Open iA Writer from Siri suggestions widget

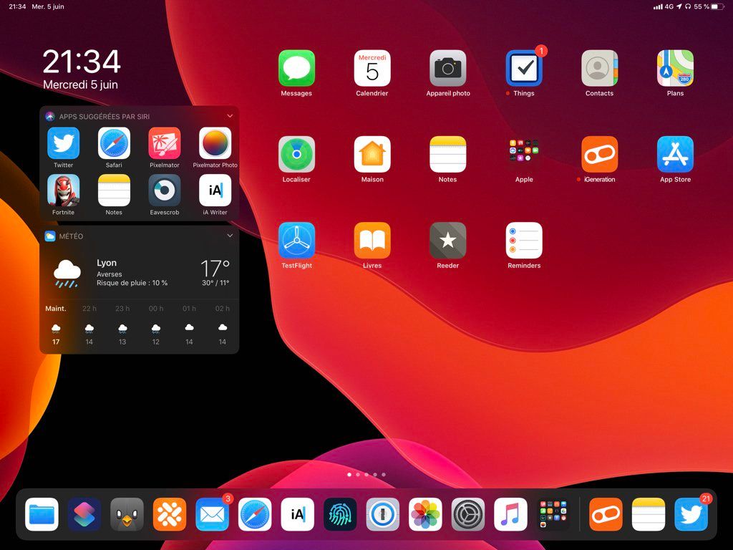[215, 190]
